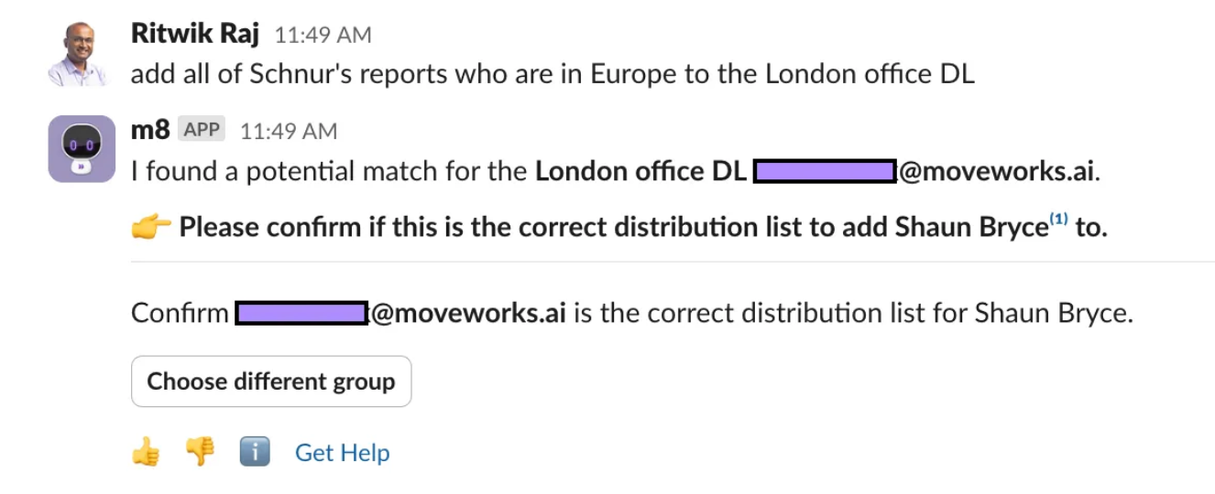
Task: Click the thumbs up feedback emoji
Action: [145, 452]
